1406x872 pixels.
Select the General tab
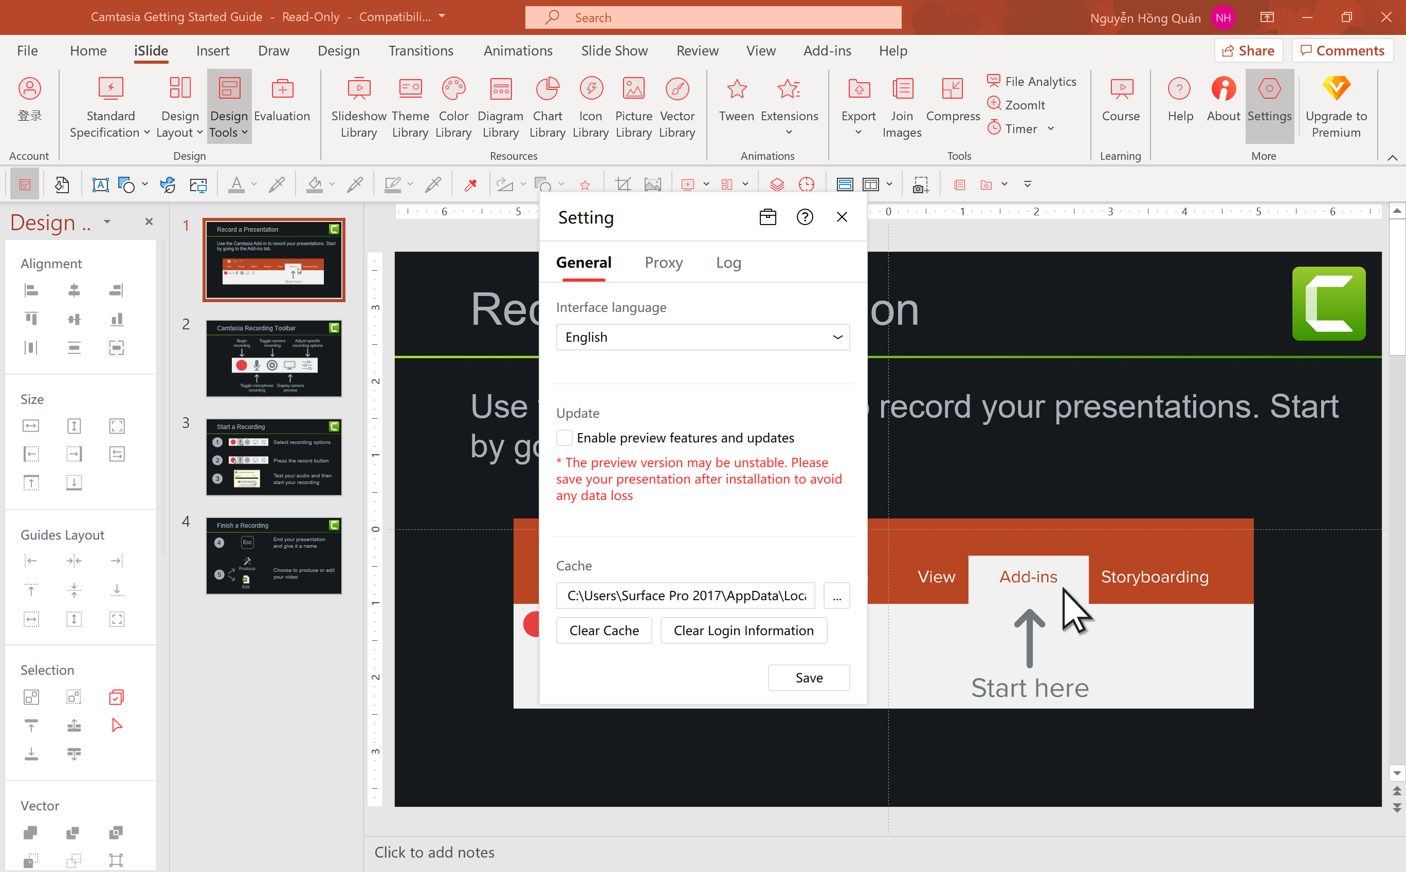[x=583, y=263]
